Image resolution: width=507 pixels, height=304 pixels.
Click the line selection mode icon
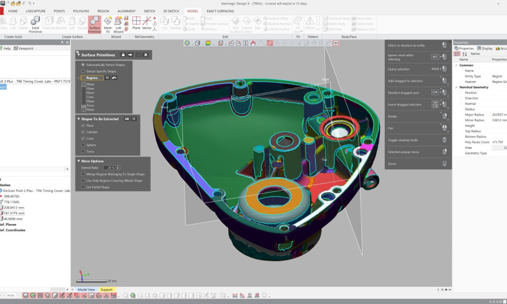[x=262, y=43]
